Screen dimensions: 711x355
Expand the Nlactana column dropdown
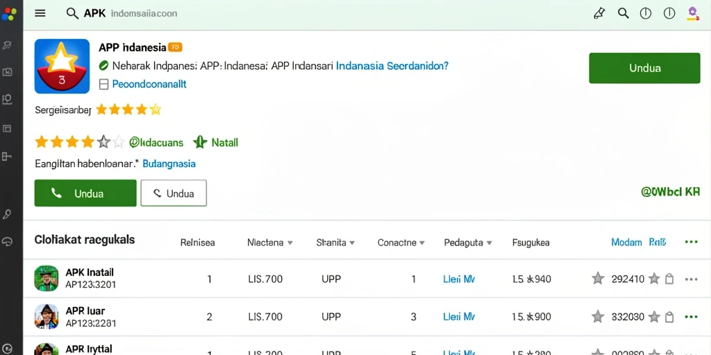click(290, 243)
